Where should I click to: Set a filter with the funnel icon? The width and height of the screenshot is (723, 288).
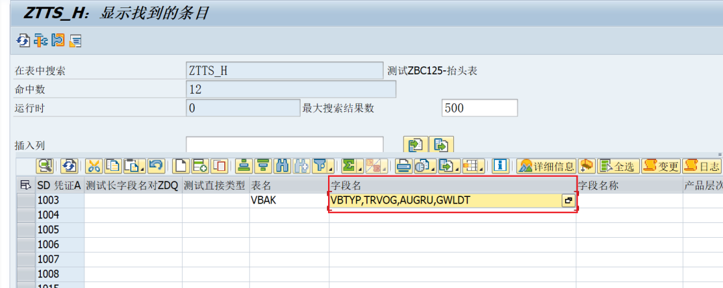click(321, 166)
